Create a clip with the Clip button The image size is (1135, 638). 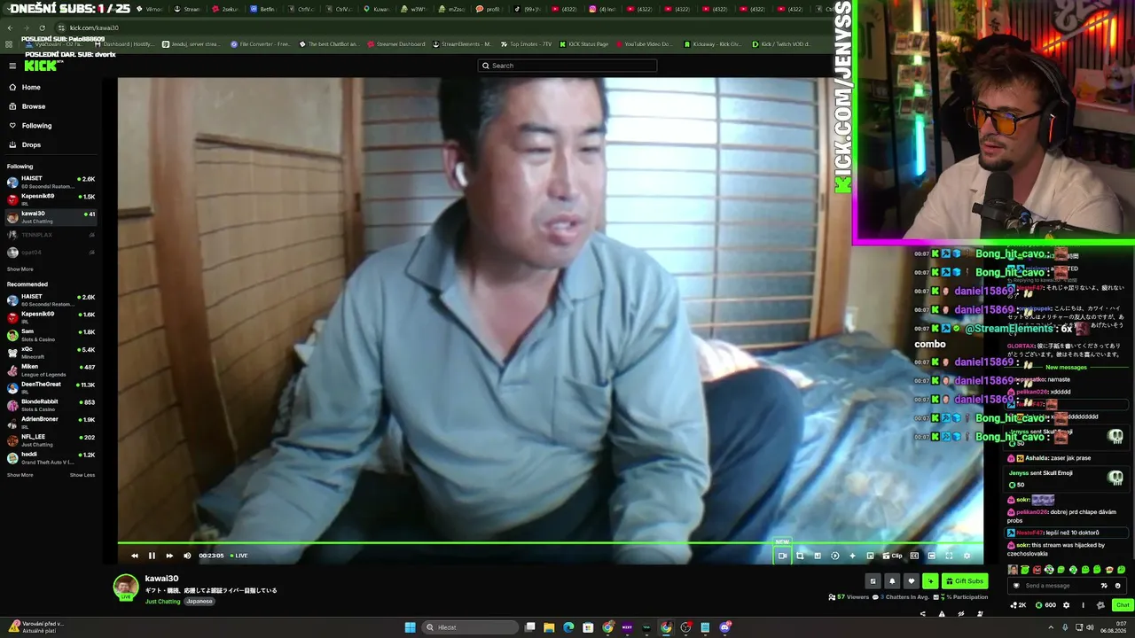pyautogui.click(x=892, y=556)
